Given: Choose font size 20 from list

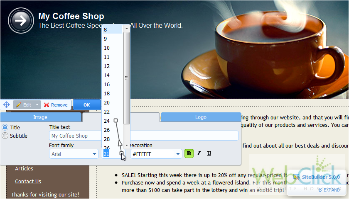Looking at the screenshot, I should coord(112,102).
